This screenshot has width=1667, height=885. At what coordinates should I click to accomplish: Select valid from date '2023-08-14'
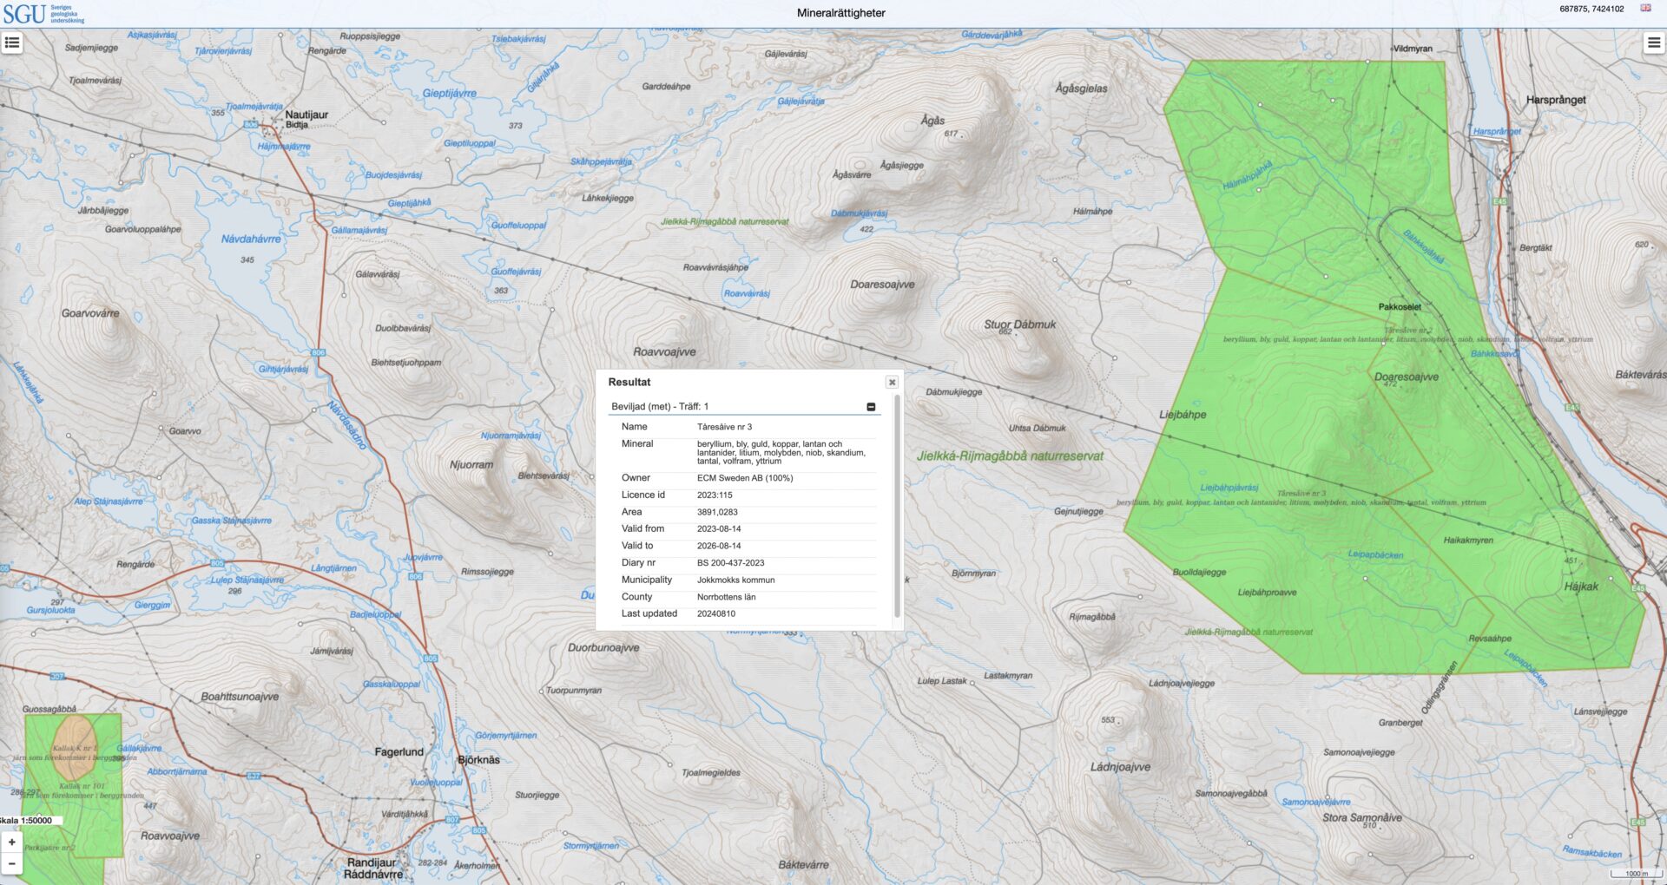[719, 528]
